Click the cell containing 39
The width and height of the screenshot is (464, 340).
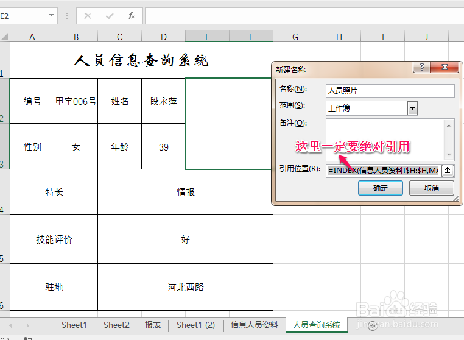(x=164, y=147)
